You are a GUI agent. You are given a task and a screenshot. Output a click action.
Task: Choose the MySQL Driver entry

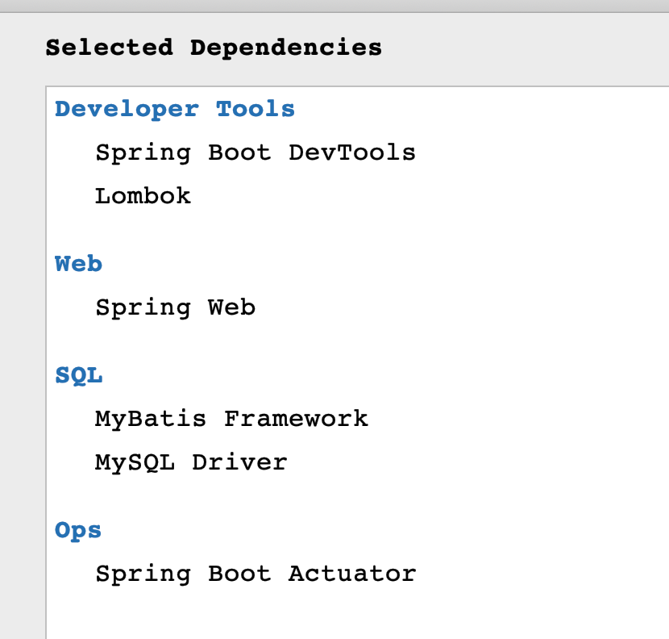pyautogui.click(x=191, y=462)
